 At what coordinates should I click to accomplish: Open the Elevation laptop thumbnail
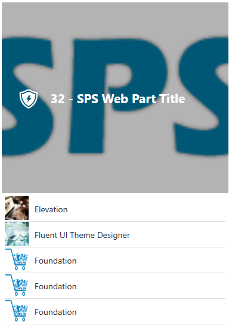tap(17, 208)
